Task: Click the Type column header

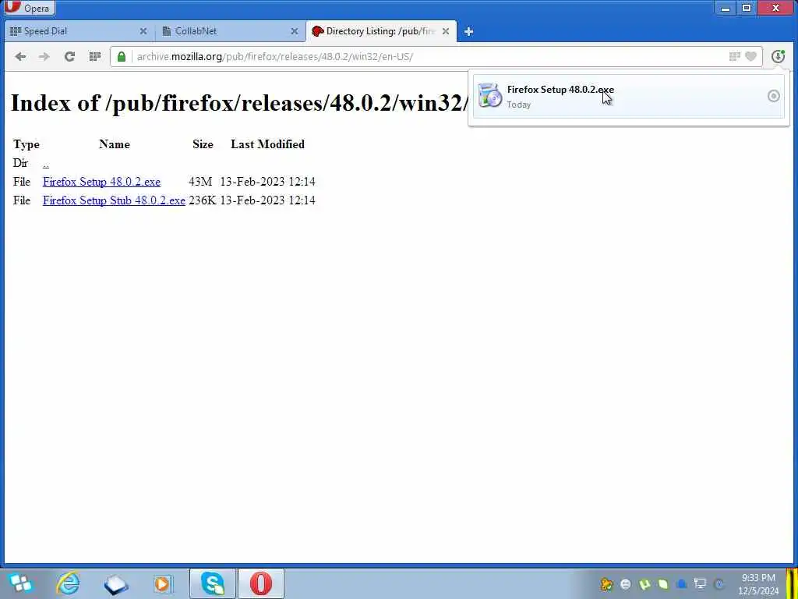Action: click(x=26, y=144)
